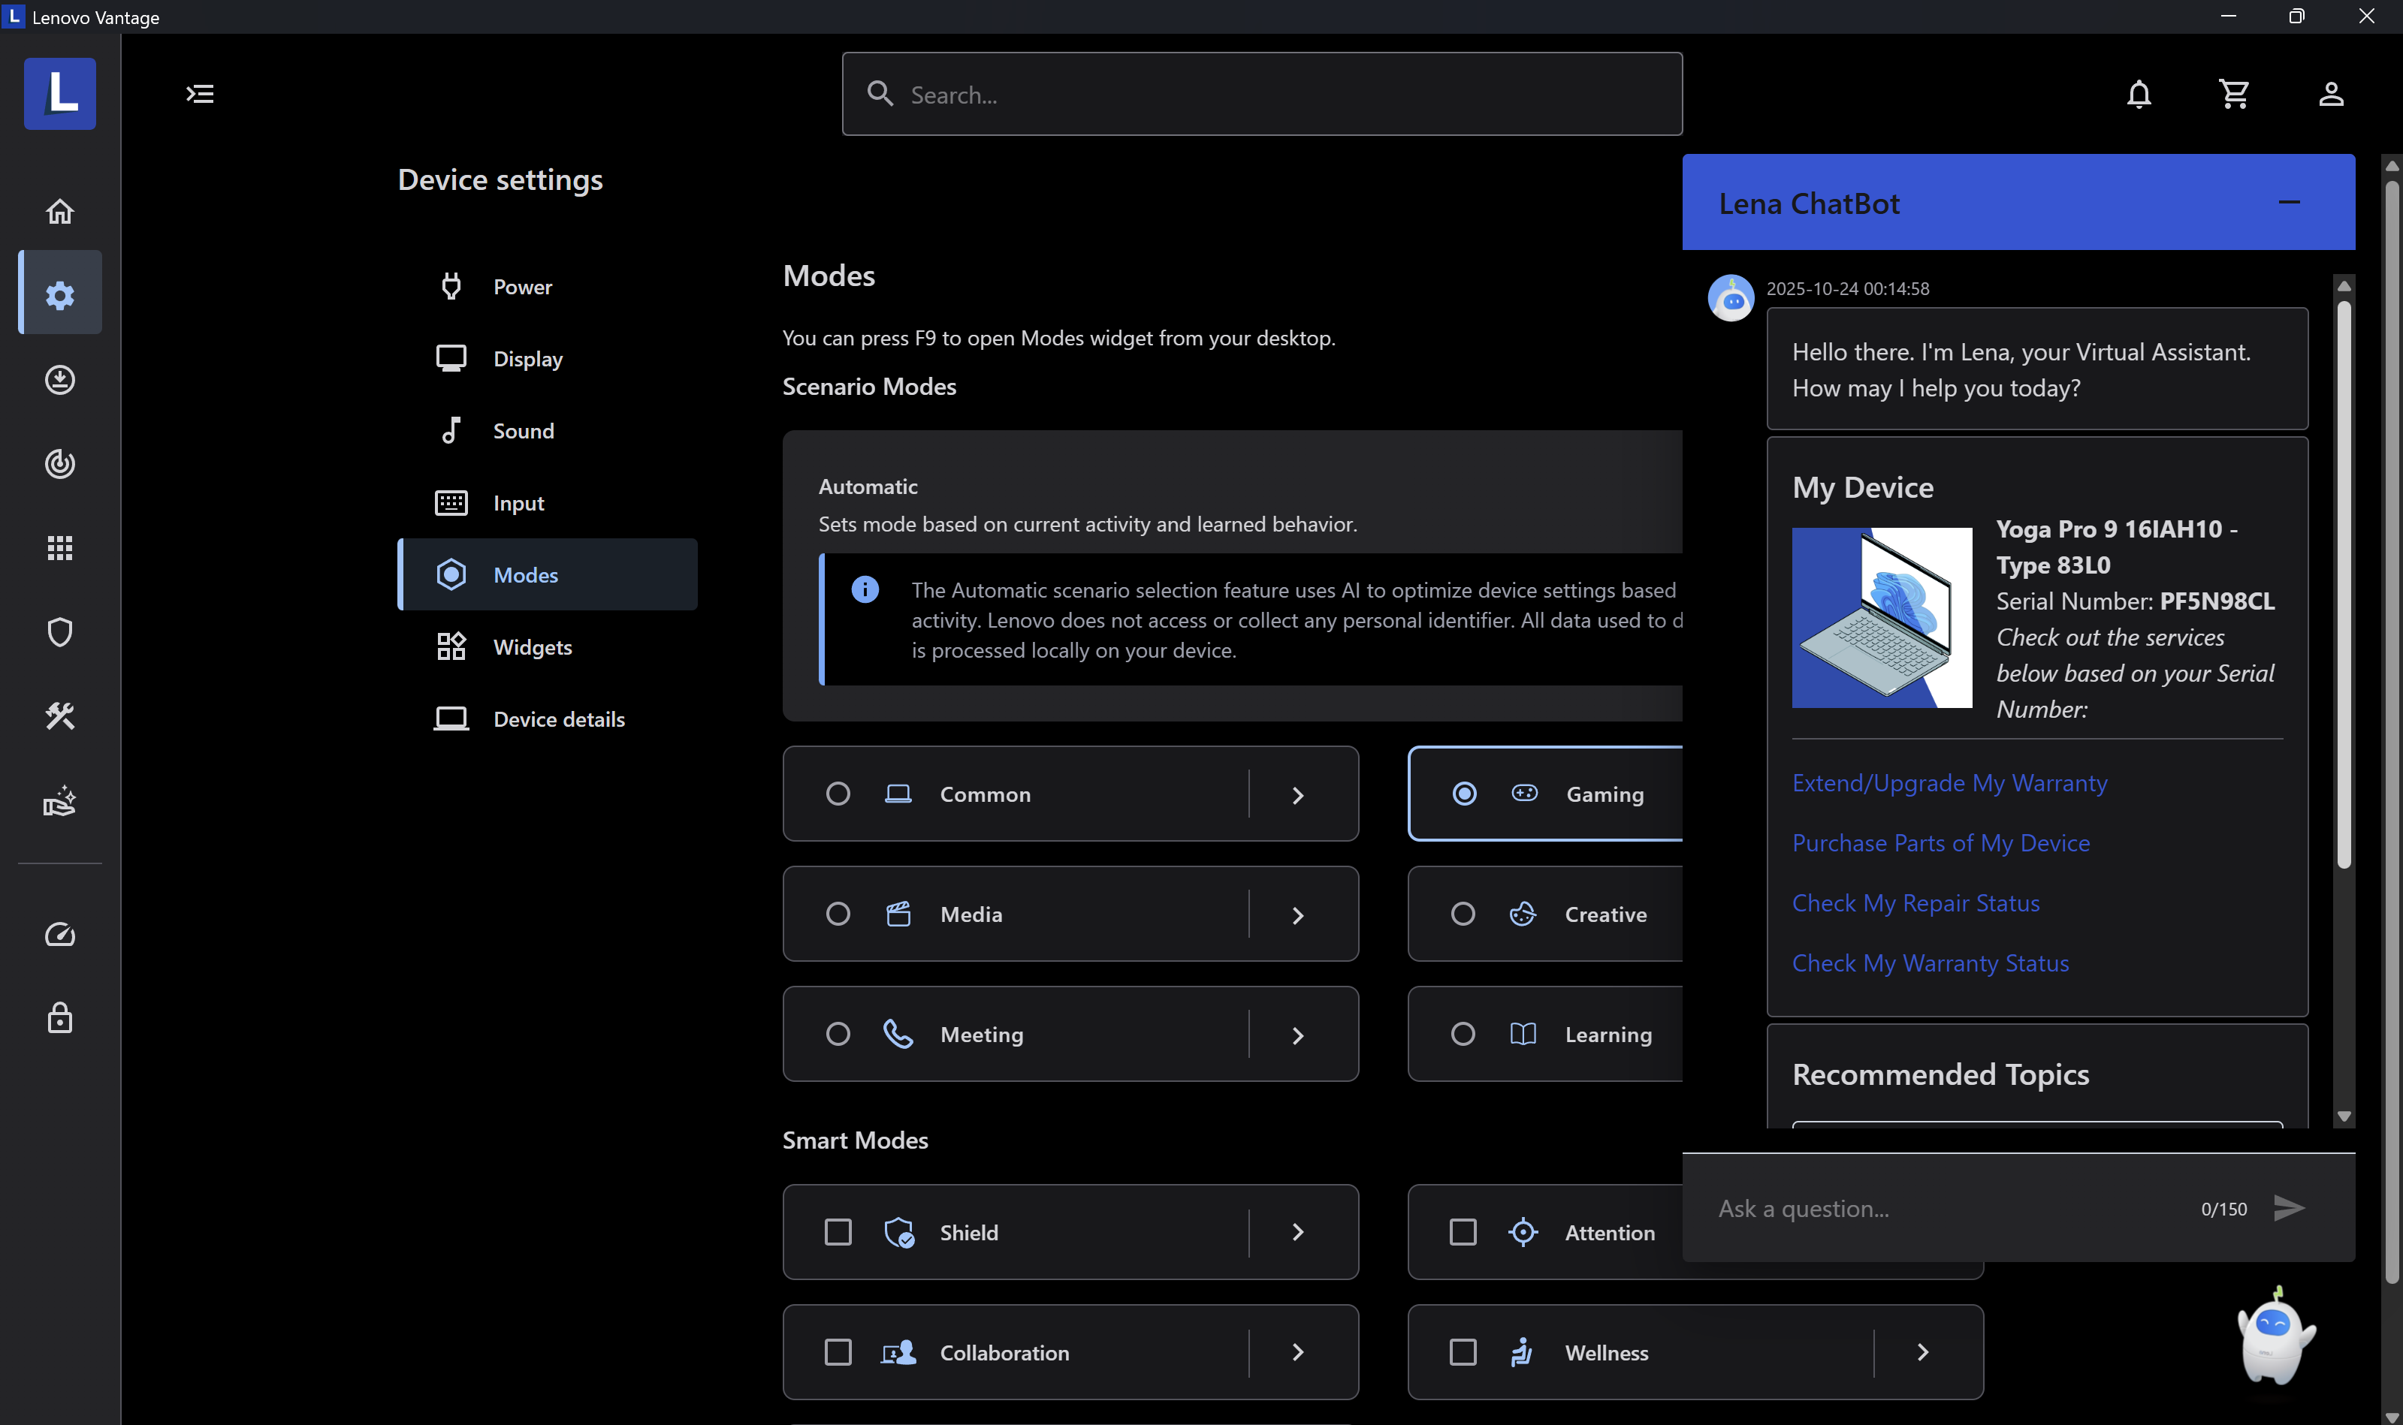Viewport: 2403px width, 1425px height.
Task: Select the Meeting mode radio button
Action: pyautogui.click(x=838, y=1034)
